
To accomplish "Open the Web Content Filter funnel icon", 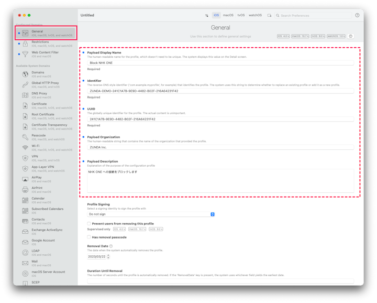I will point(25,54).
